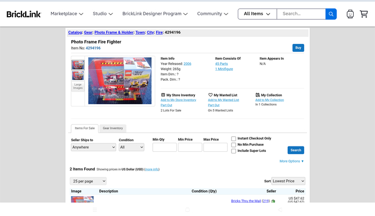This screenshot has width=375, height=216.
Task: Click the My Store Inventory icon
Action: point(163,95)
